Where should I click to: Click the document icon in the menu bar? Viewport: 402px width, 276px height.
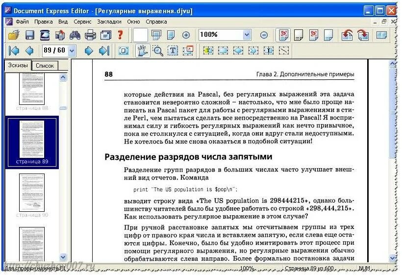tap(9, 22)
